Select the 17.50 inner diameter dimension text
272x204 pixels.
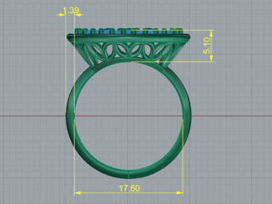pos(129,188)
